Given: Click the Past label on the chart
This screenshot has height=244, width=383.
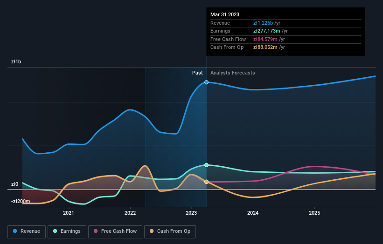Looking at the screenshot, I should click(197, 73).
